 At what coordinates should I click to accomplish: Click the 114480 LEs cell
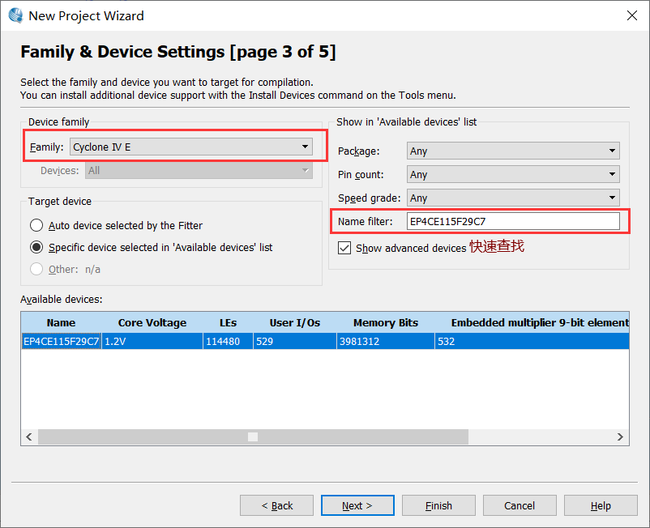pos(228,341)
